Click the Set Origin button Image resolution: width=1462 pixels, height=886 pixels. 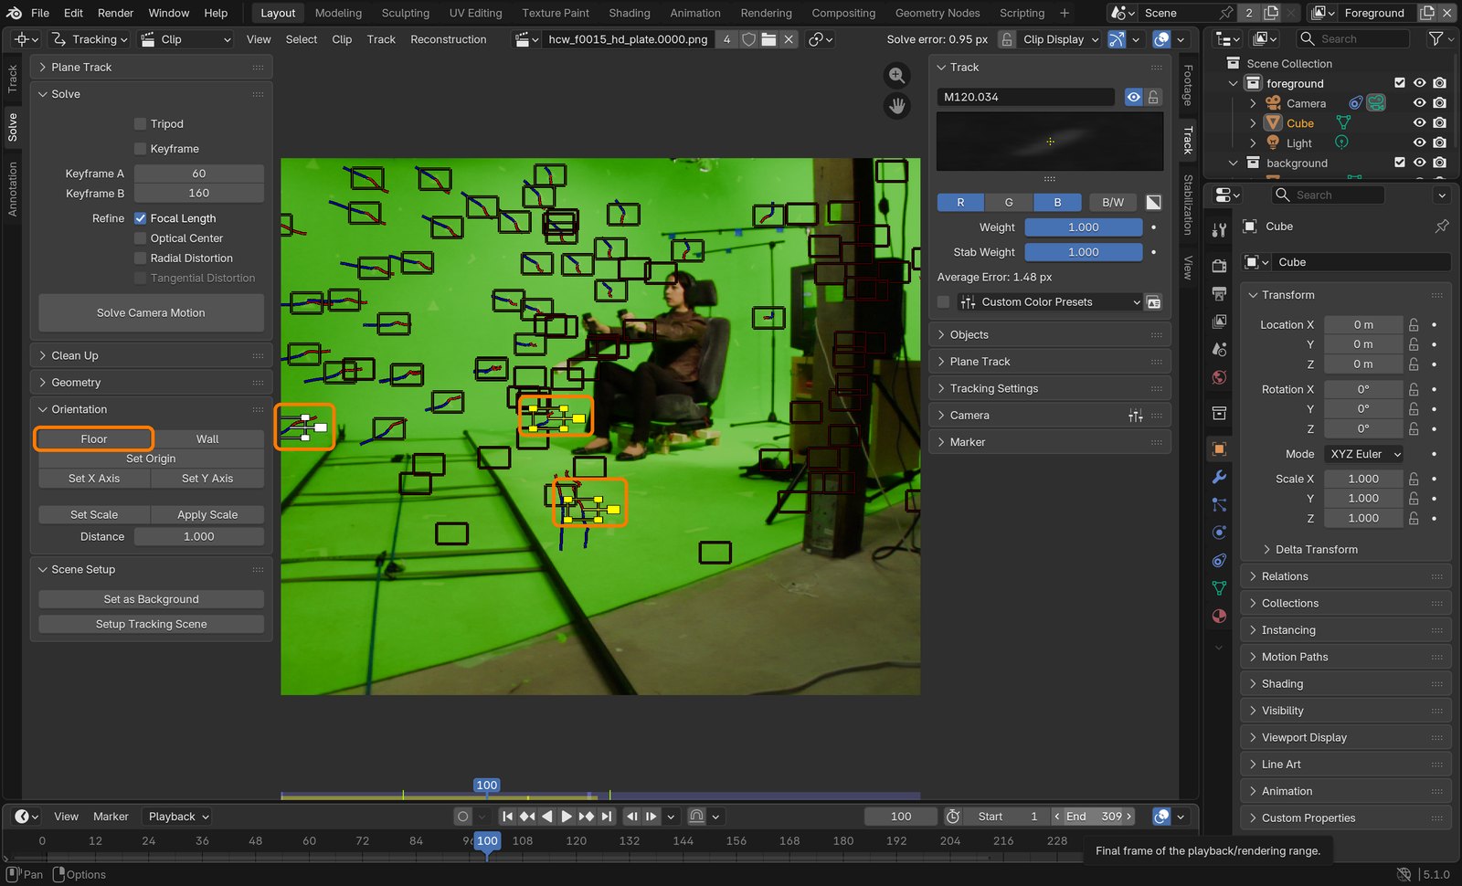pos(151,459)
